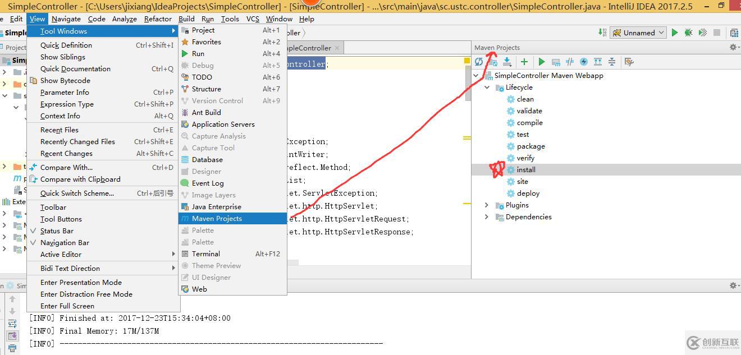Screen dimensions: 741x355
Task: Click Download Sources icon in Maven toolbar
Action: [x=507, y=62]
